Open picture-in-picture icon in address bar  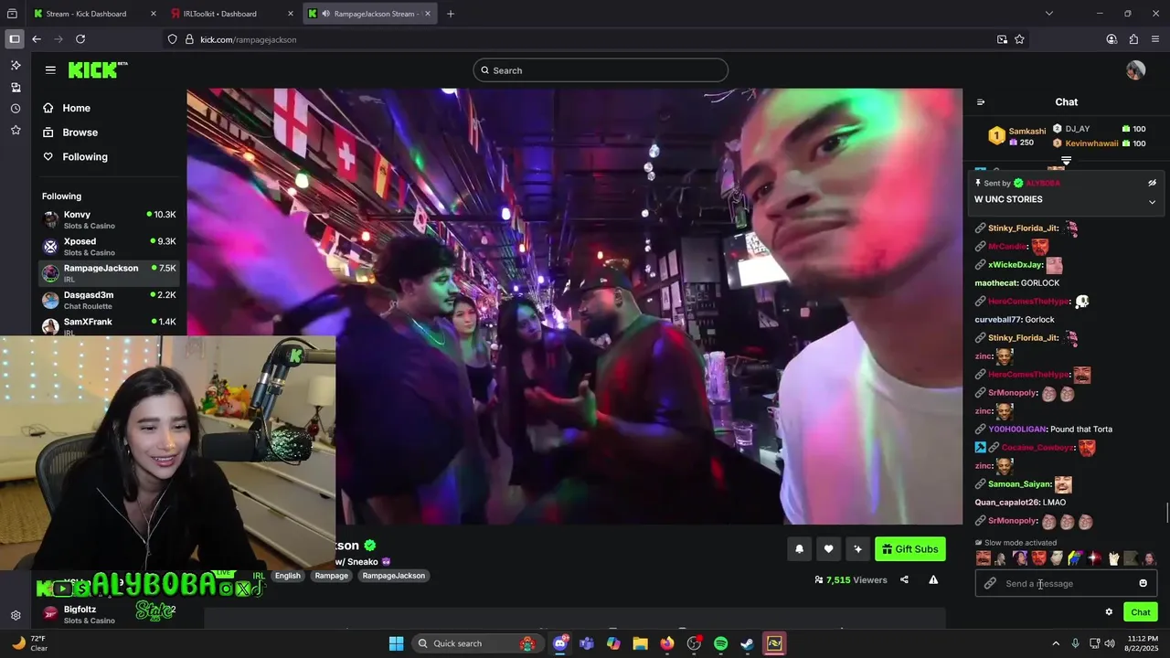tap(1002, 39)
